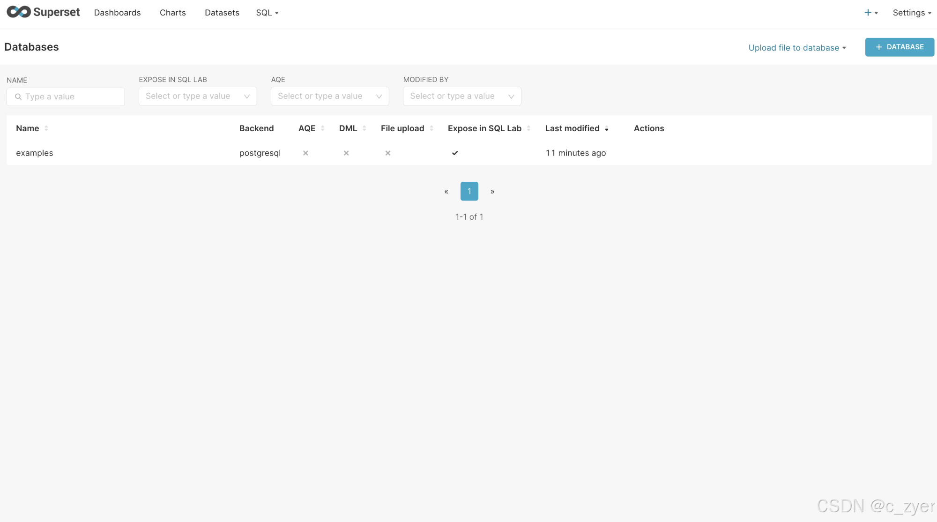Click the Databases page heading

pyautogui.click(x=31, y=47)
